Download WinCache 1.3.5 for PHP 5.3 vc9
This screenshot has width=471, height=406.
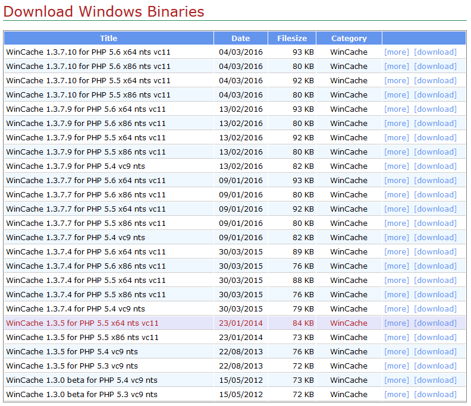coord(435,366)
